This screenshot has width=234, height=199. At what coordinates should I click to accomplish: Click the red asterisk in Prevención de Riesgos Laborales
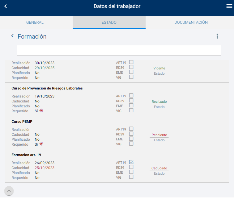click(41, 111)
